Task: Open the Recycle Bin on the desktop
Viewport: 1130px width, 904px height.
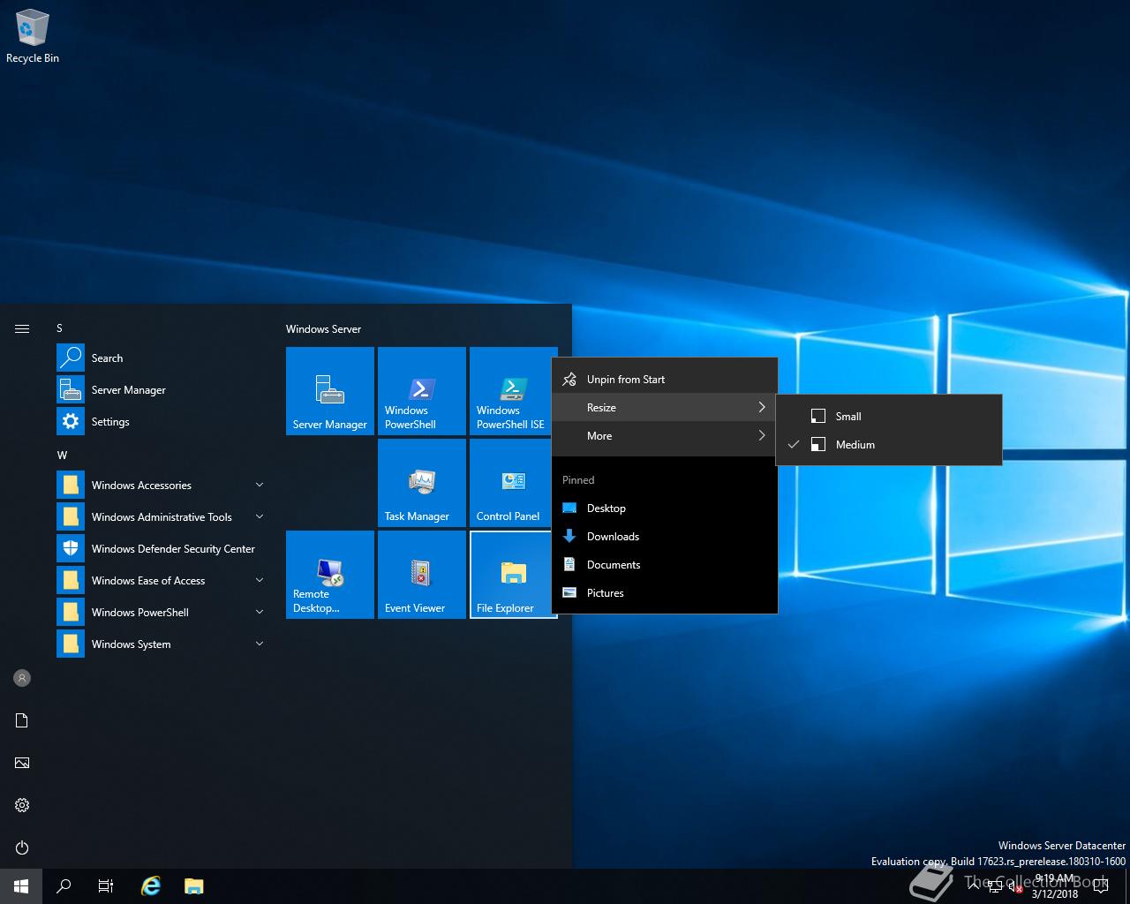Action: (33, 37)
